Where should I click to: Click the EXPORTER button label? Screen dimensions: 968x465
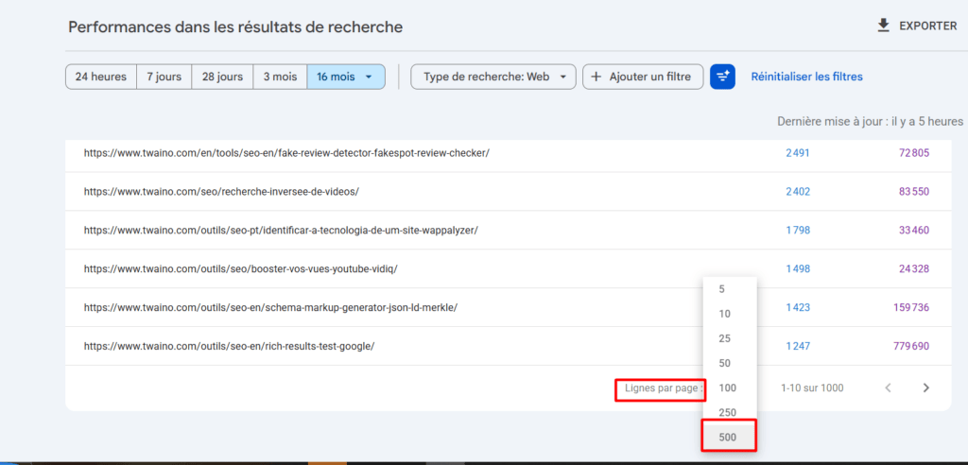click(x=928, y=26)
